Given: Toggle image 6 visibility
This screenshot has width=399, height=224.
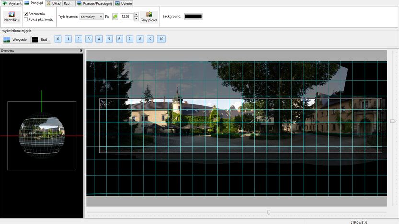Looking at the screenshot, I should tap(119, 39).
